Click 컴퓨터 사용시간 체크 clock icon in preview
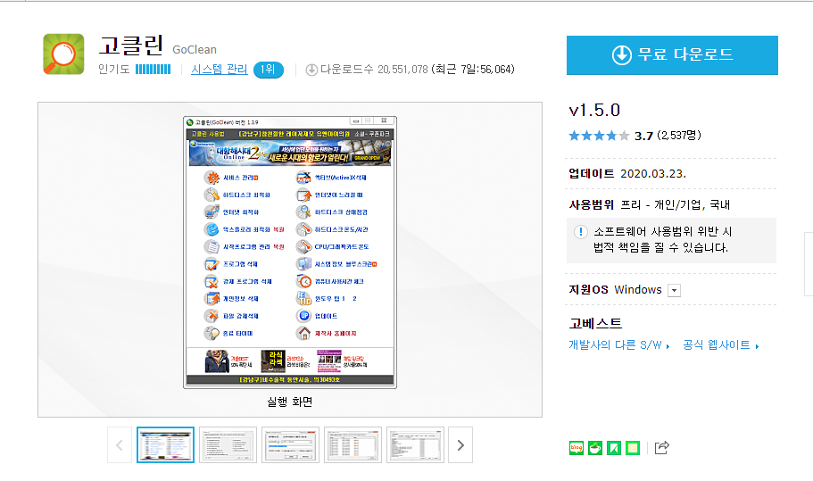813x481 pixels. [303, 281]
